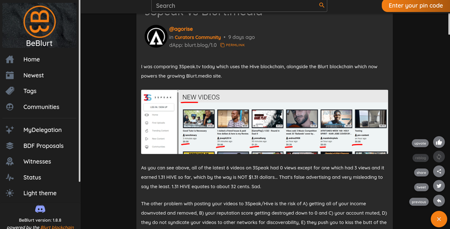This screenshot has width=450, height=229.
Task: Click the permlink copy icon
Action: [223, 45]
